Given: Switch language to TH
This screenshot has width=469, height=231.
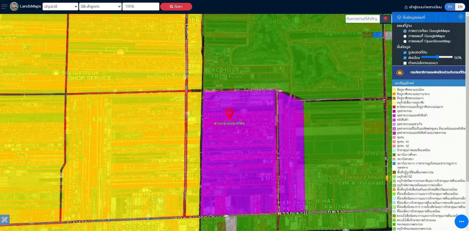Looking at the screenshot, I should [x=450, y=7].
